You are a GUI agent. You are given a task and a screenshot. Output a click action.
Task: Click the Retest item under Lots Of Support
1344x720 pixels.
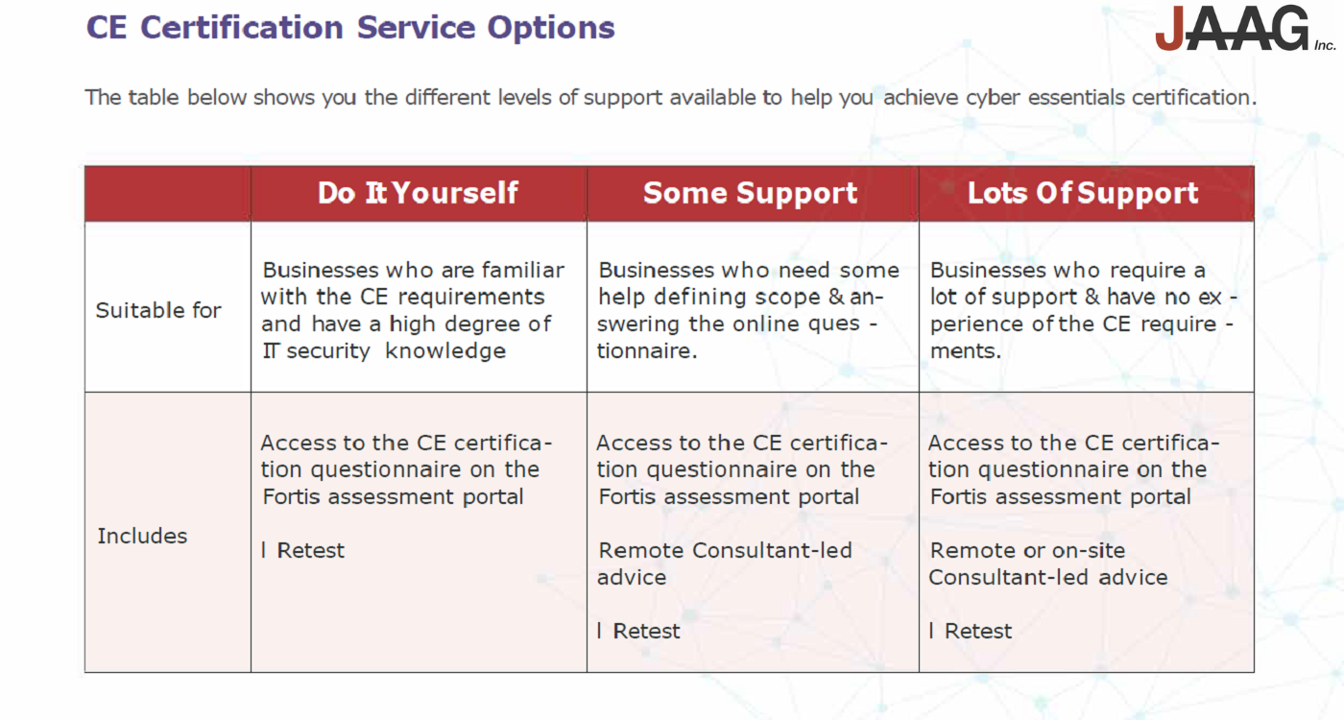[x=972, y=631]
